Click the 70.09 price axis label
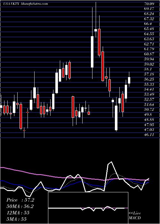160x224 pixels. click(x=149, y=4)
